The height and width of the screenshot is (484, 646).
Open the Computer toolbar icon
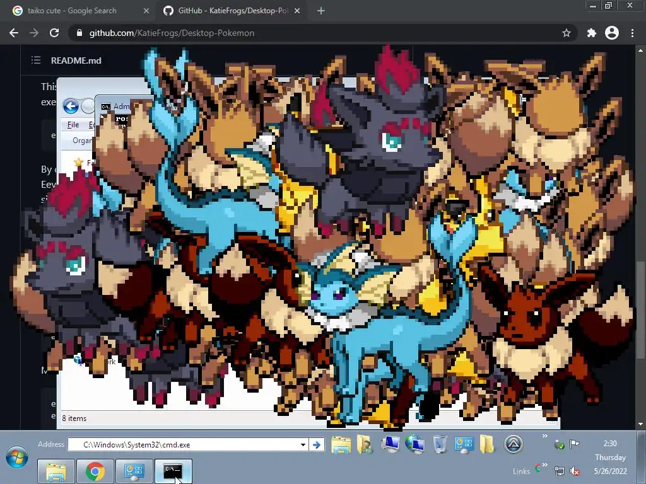(390, 444)
